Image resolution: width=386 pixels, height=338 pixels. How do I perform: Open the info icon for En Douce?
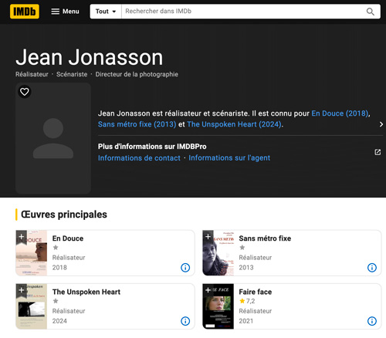[x=185, y=268]
